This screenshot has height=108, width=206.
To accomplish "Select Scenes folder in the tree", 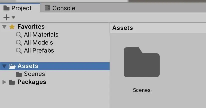I will click(34, 74).
